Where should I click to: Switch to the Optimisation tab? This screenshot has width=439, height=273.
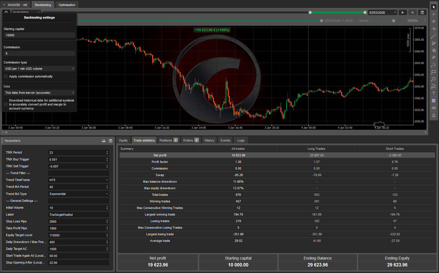(x=67, y=5)
